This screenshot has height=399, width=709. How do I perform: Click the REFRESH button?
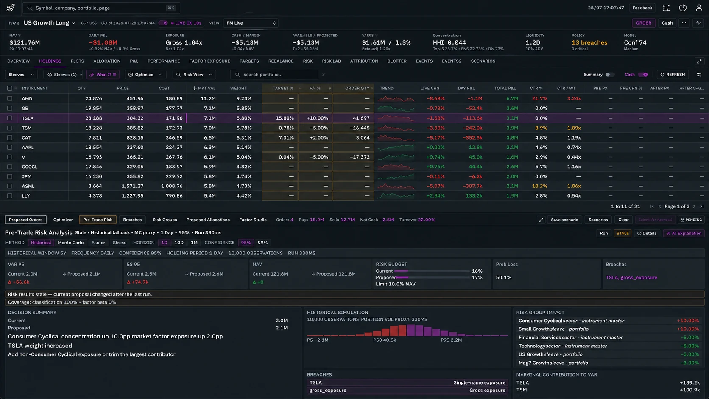(x=673, y=75)
